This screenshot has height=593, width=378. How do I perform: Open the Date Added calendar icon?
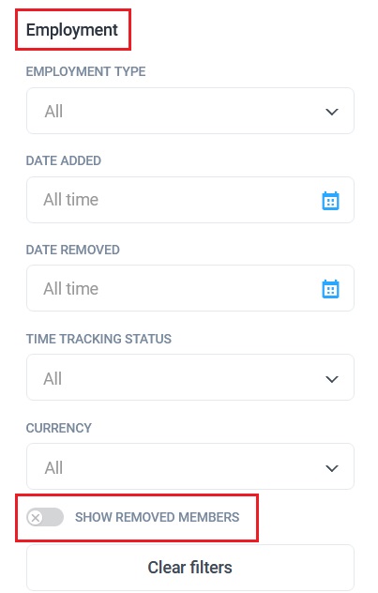click(330, 201)
